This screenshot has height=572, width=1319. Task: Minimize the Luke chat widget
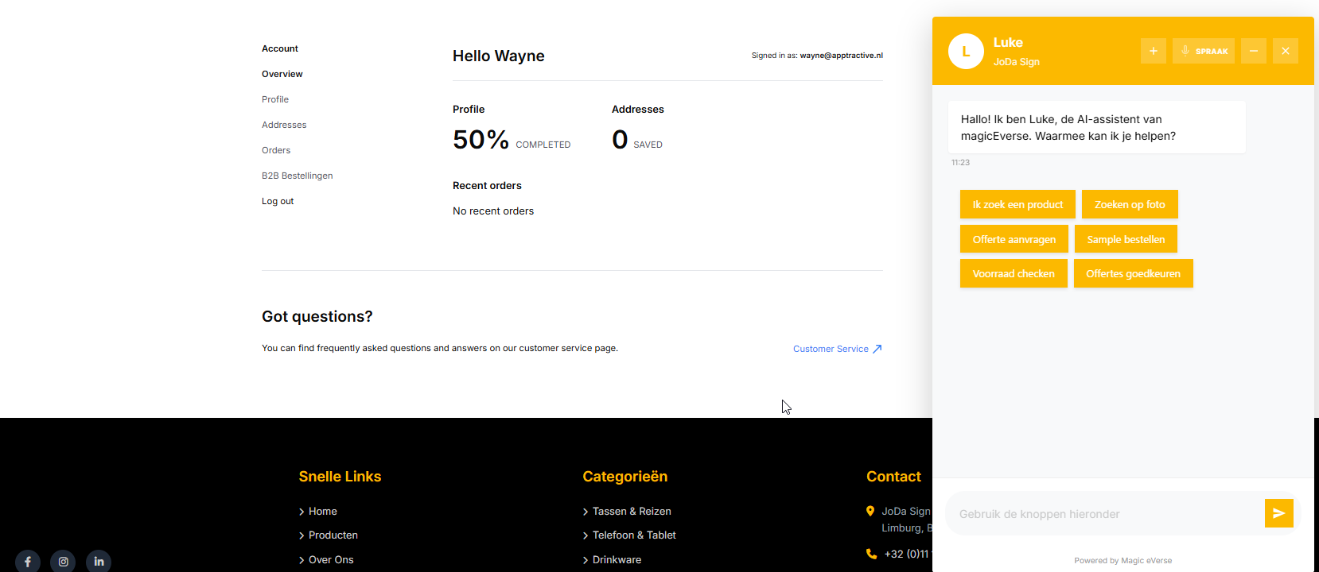[1253, 51]
